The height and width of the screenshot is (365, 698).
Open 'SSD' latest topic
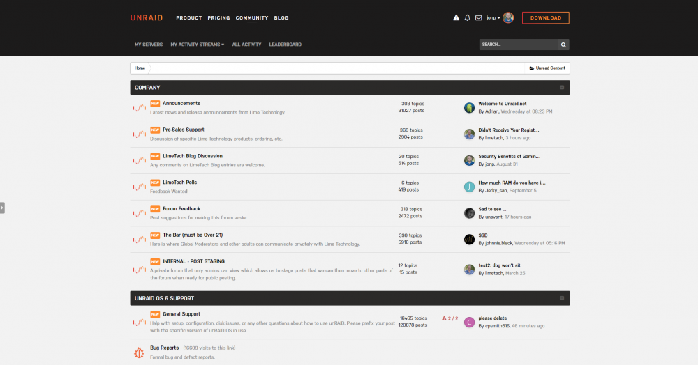(x=482, y=235)
